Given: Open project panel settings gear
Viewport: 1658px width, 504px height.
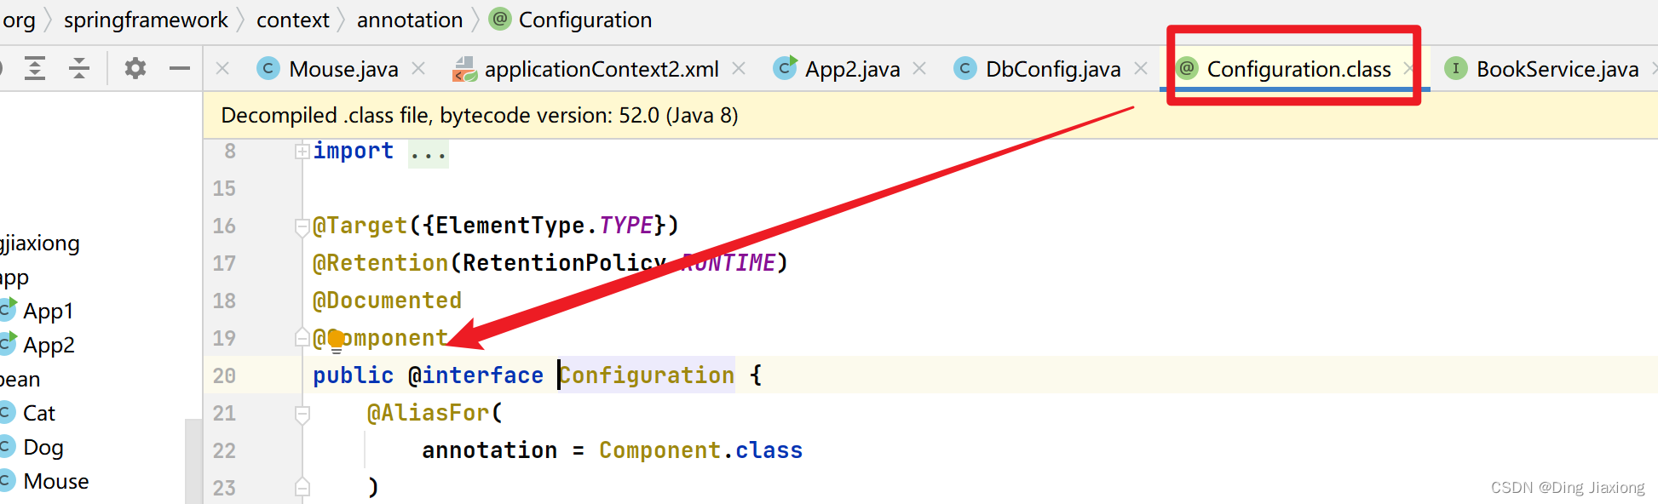Looking at the screenshot, I should point(135,68).
